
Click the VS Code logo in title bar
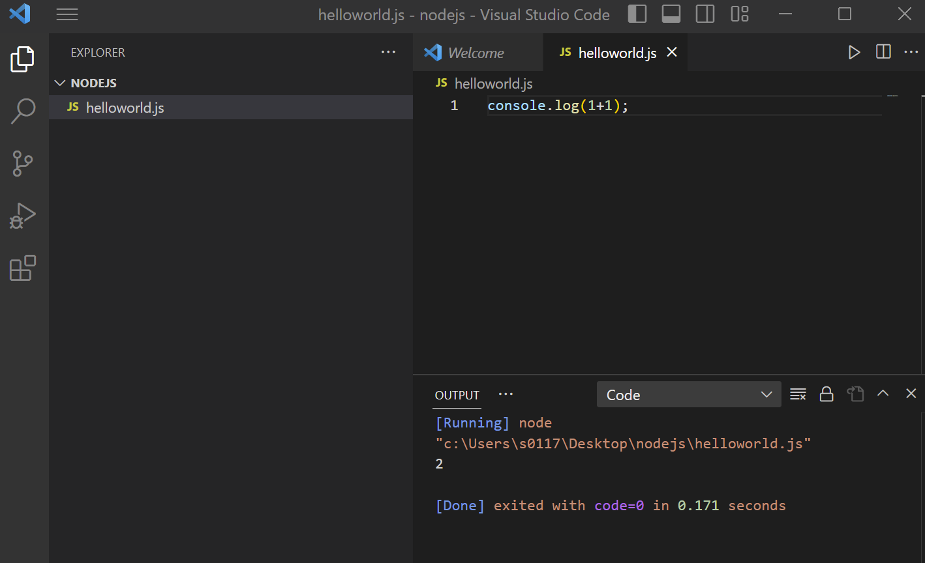[20, 14]
